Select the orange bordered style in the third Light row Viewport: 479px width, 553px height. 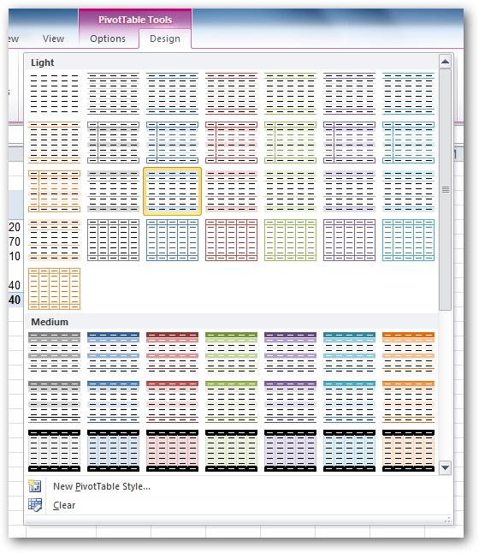pos(54,191)
